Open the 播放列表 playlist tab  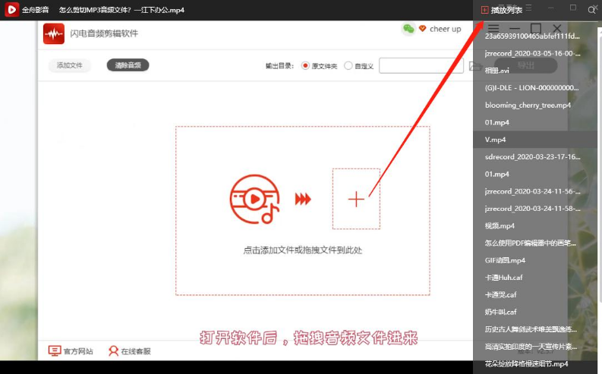[506, 10]
